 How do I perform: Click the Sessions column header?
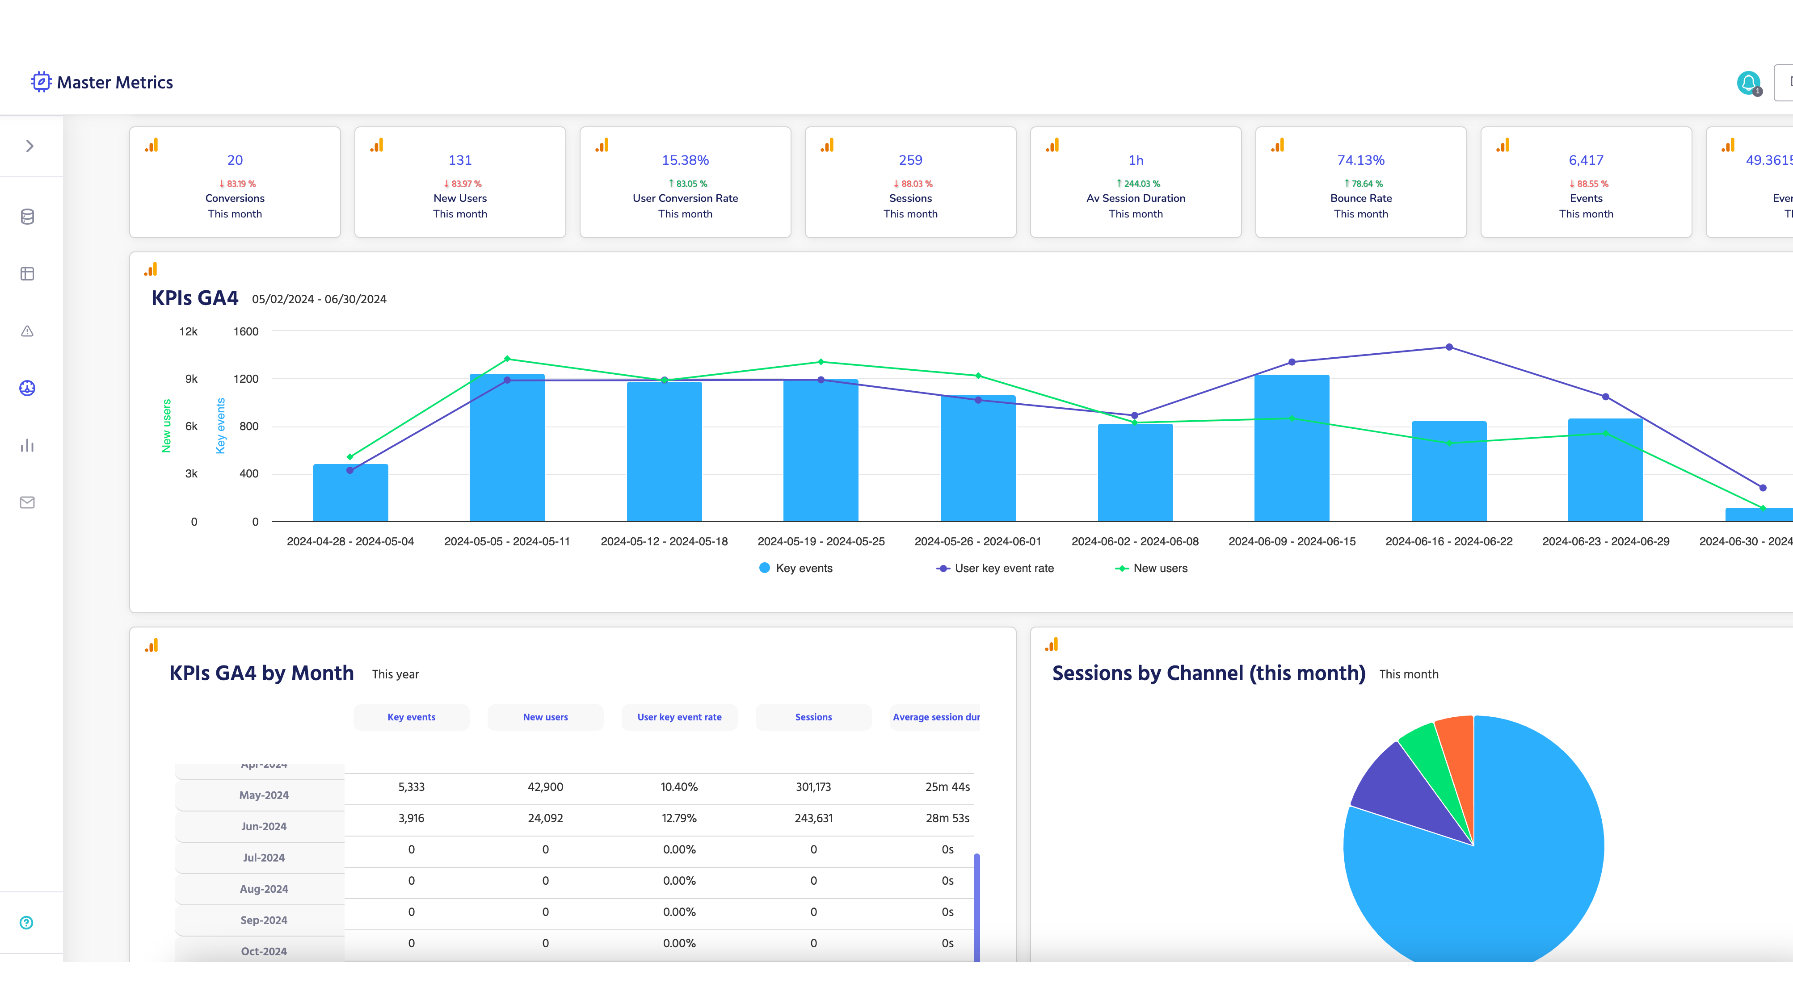click(x=813, y=717)
